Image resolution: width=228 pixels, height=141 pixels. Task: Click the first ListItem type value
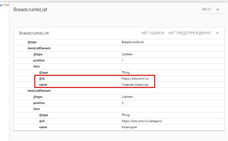(x=127, y=54)
